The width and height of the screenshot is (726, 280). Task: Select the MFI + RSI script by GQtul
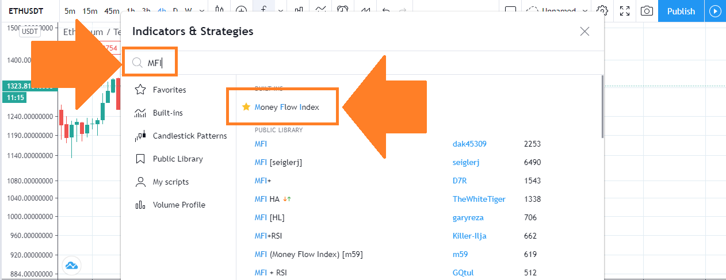click(270, 273)
